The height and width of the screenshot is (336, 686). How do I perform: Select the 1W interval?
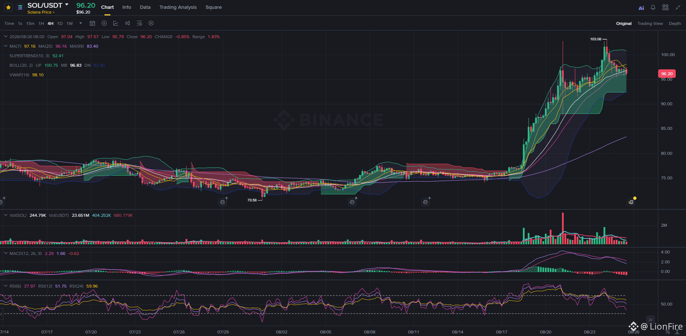[70, 23]
